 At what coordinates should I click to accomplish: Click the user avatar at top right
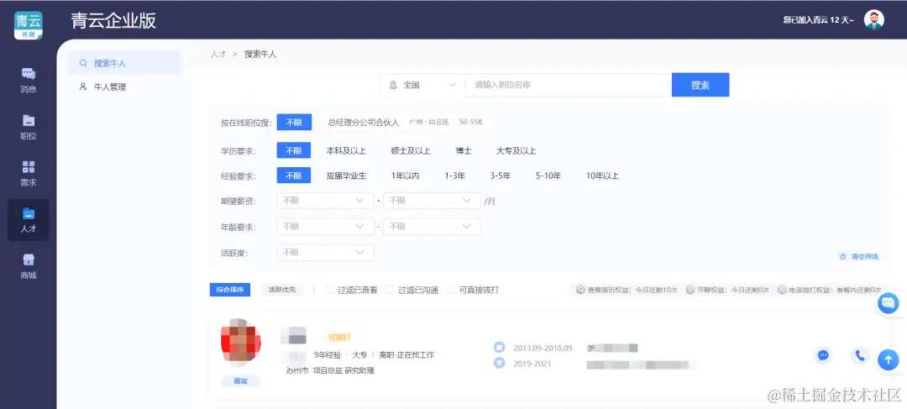click(874, 19)
